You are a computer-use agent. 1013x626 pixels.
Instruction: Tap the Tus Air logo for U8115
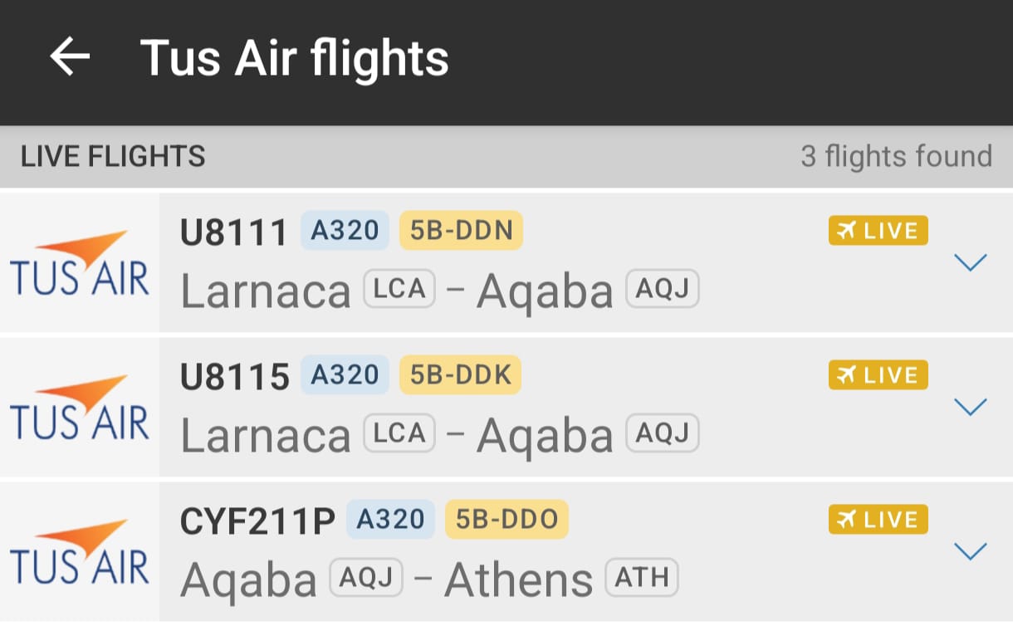click(80, 408)
